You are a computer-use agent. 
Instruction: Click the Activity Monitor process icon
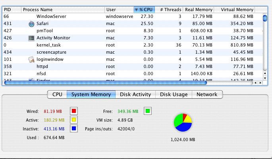31,38
